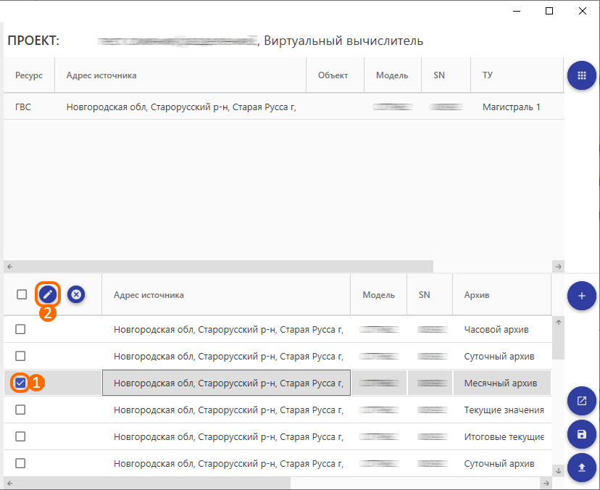Minimize the application window
600x490 pixels.
click(517, 11)
